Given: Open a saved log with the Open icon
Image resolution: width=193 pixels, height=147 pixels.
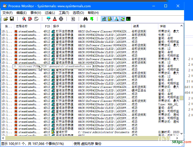Looking at the screenshot, I should [6, 19].
